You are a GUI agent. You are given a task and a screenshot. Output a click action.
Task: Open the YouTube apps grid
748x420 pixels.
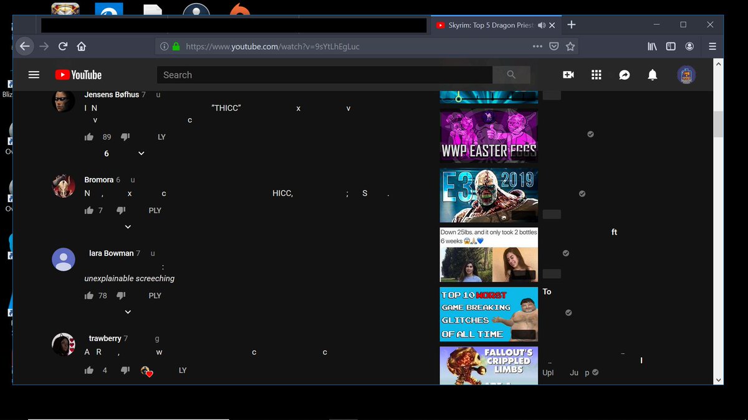coord(597,75)
